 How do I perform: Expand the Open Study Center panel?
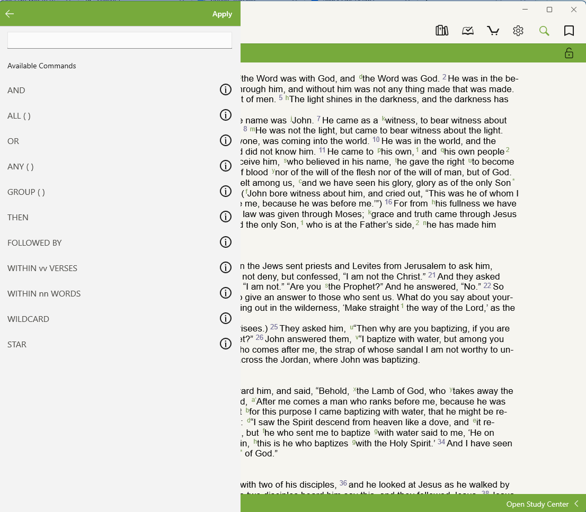click(541, 504)
